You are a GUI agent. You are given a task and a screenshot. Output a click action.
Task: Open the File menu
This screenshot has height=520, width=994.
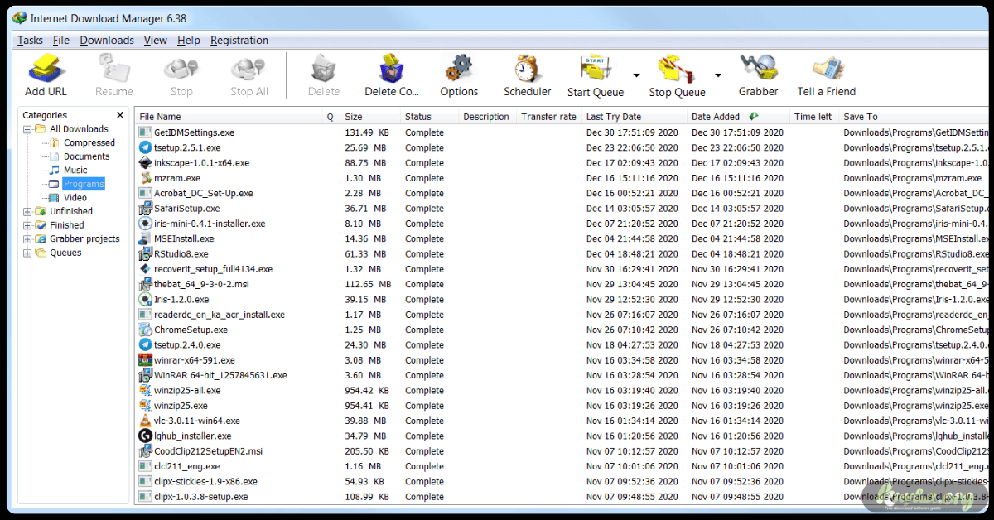point(60,40)
